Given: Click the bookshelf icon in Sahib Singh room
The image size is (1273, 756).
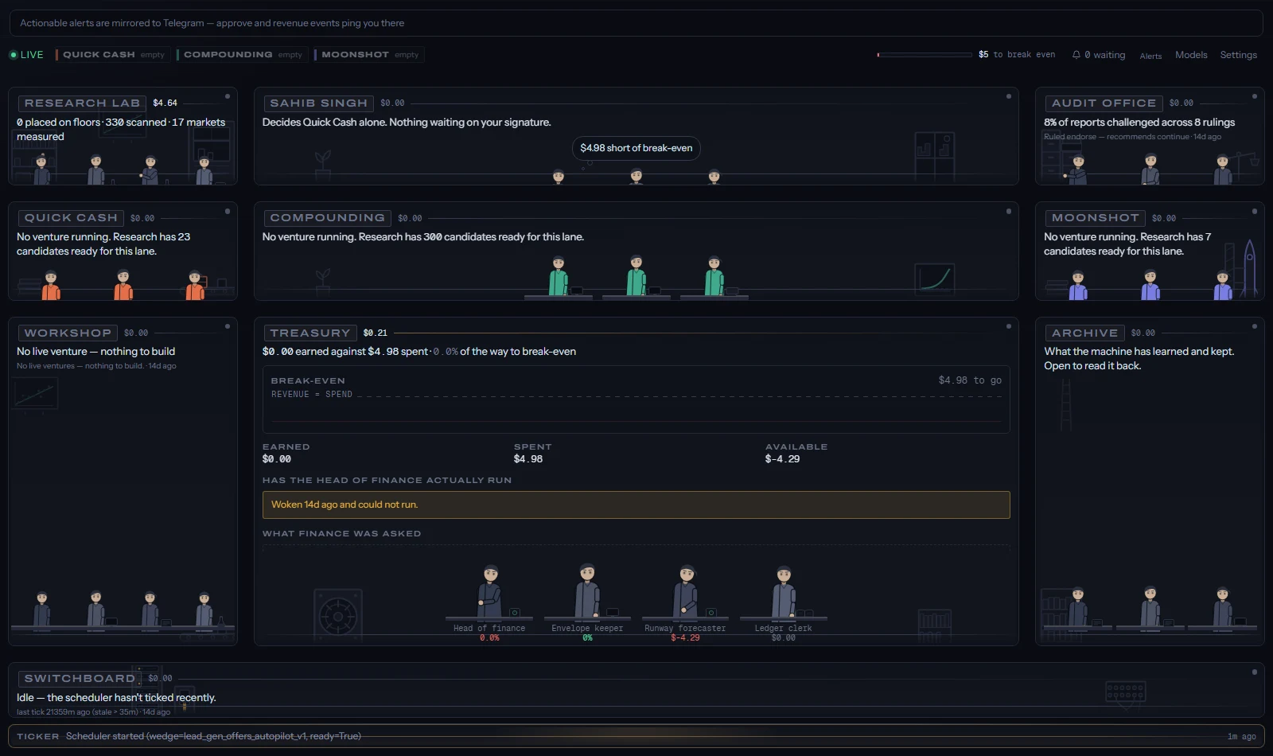Looking at the screenshot, I should 935,156.
